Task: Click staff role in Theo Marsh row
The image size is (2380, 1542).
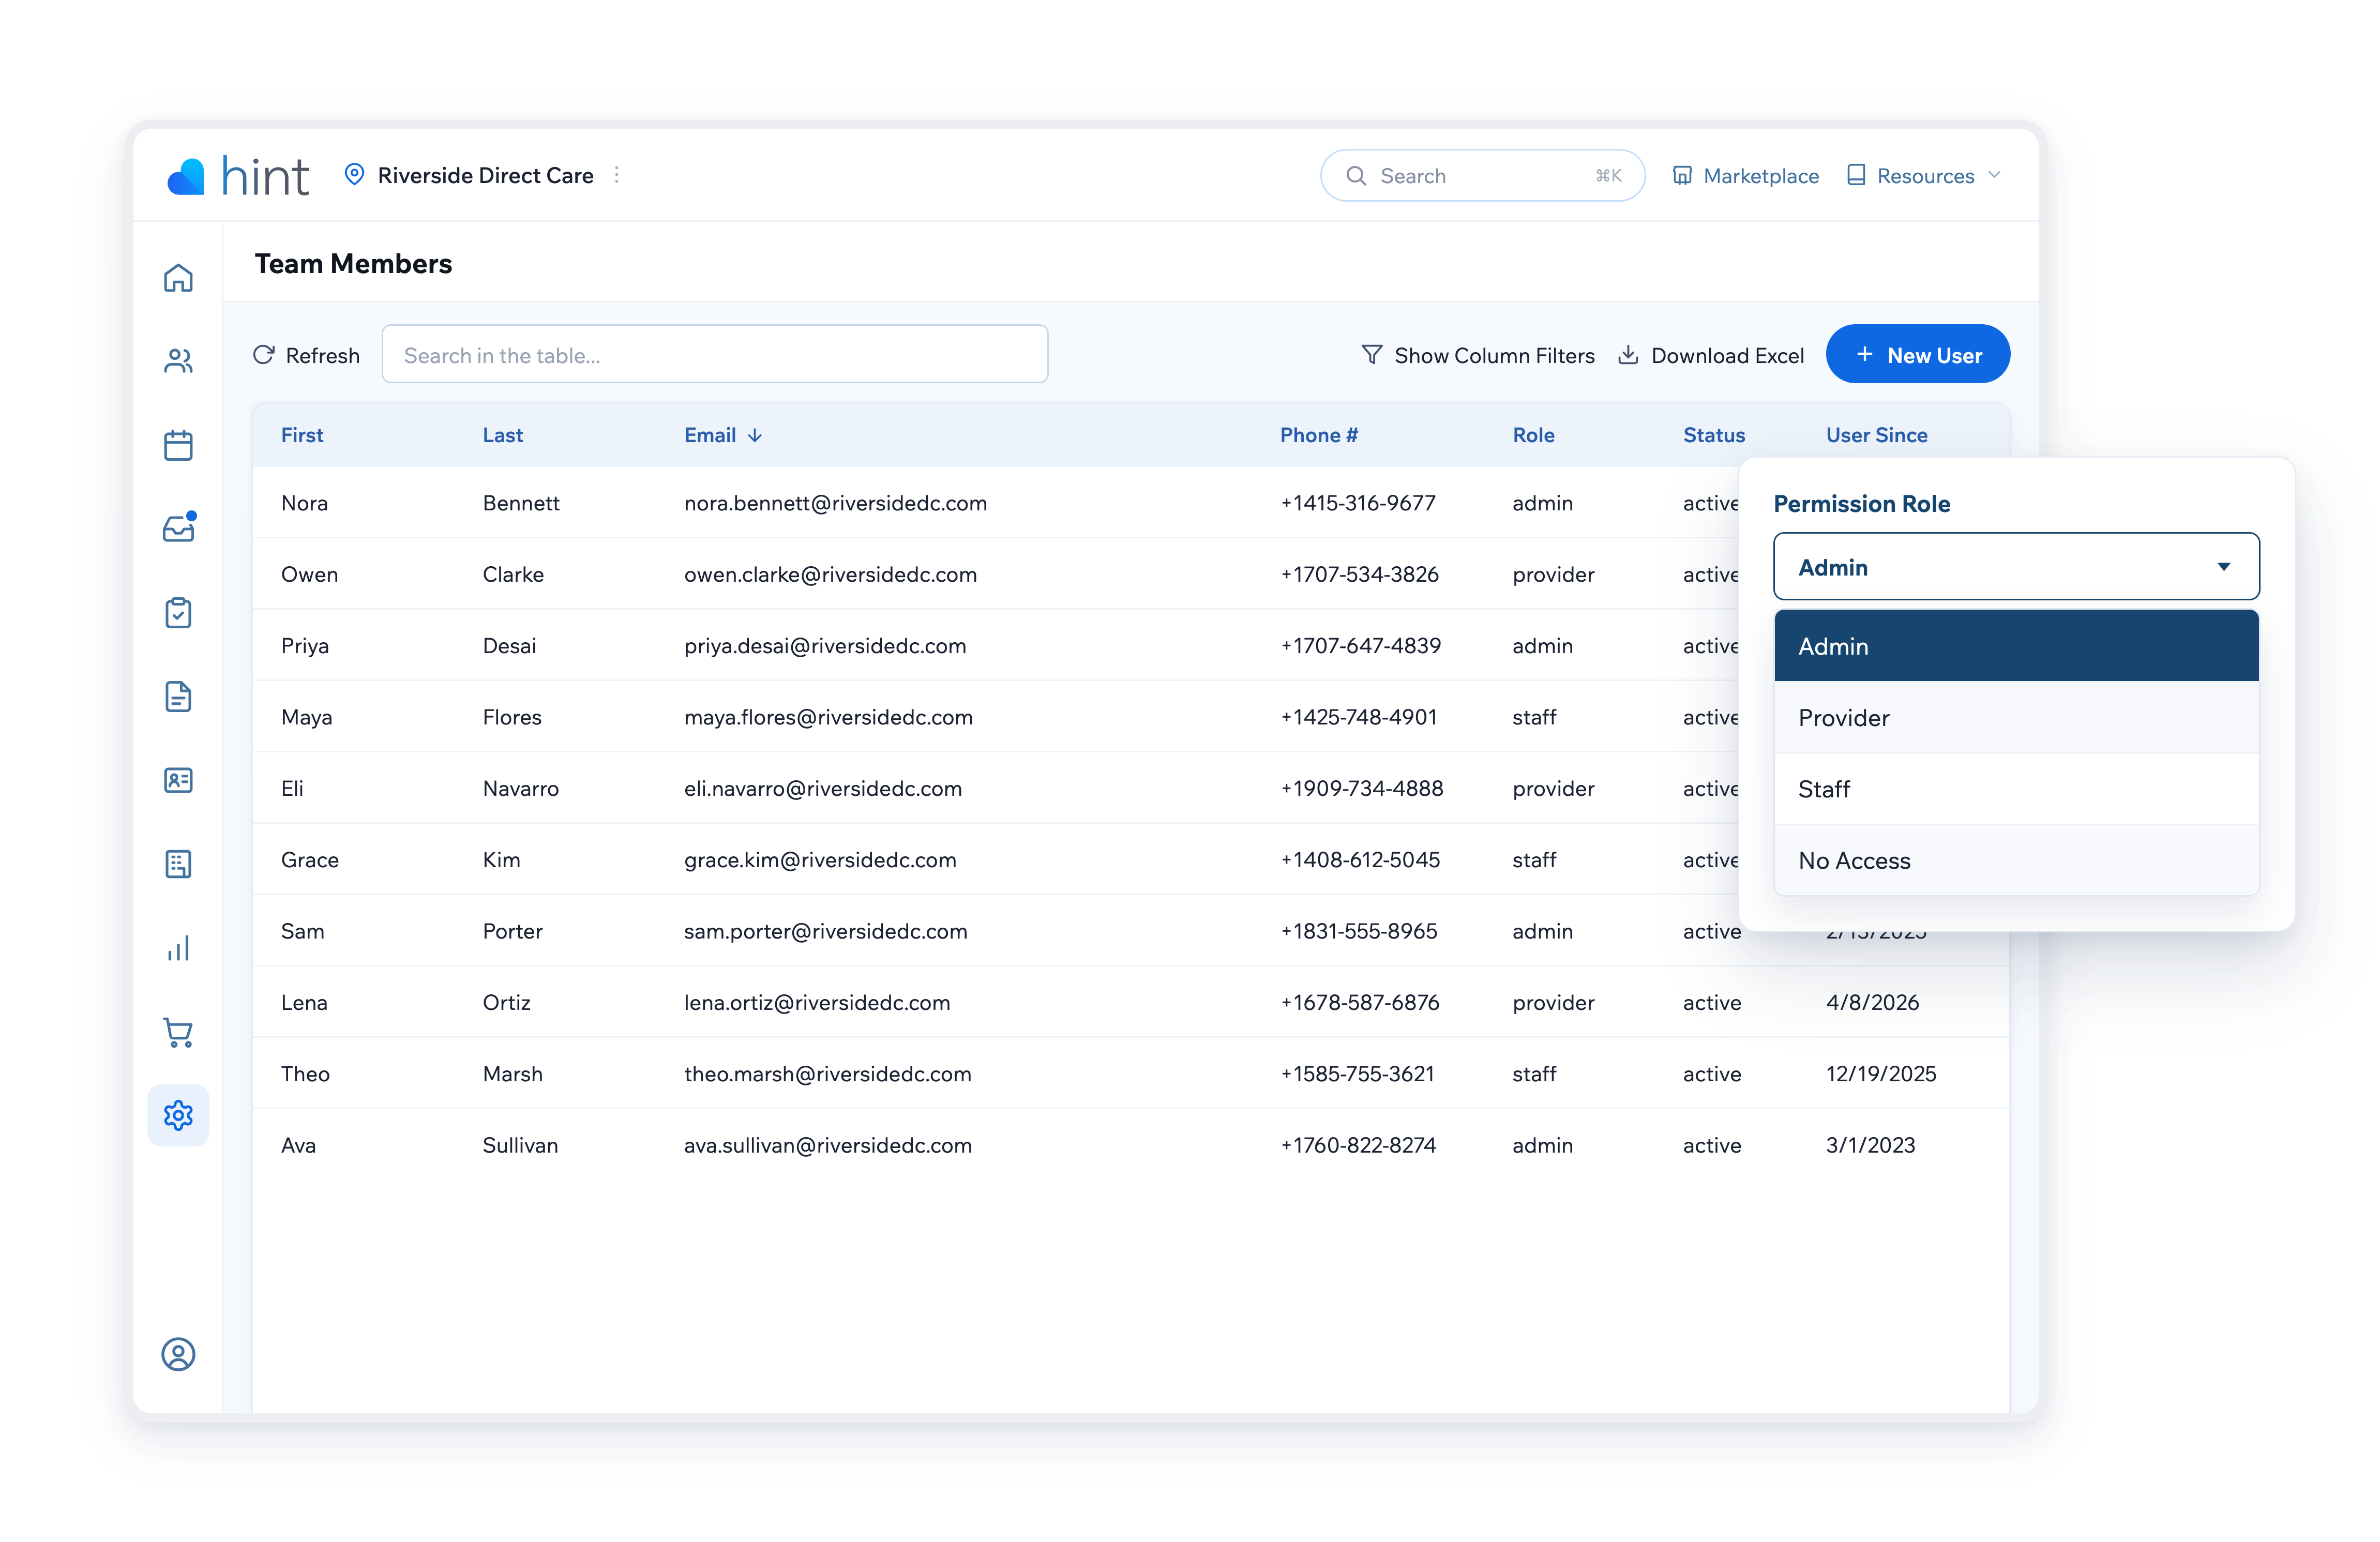Action: 1534,1074
